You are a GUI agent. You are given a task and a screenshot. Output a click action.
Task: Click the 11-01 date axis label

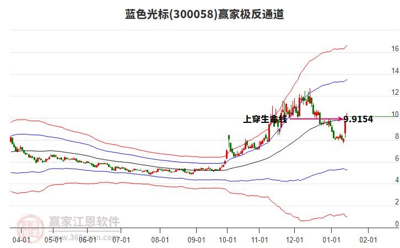(x=260, y=240)
